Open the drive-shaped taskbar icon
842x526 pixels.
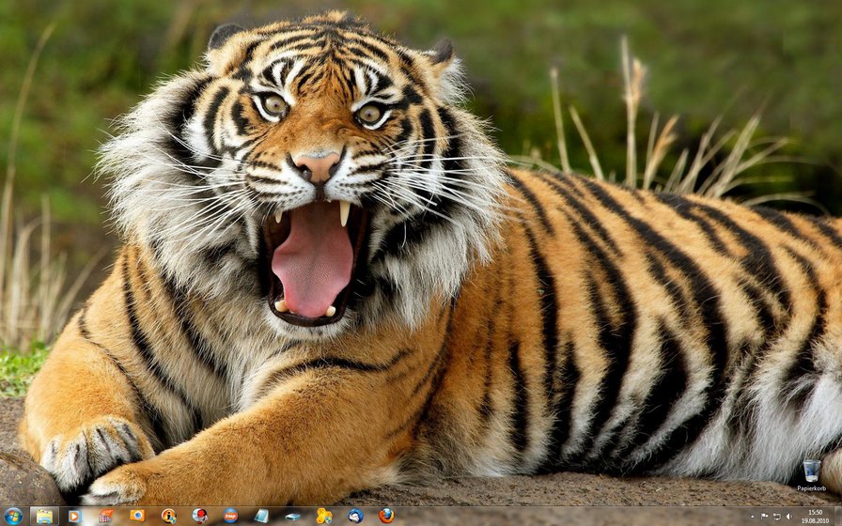(x=292, y=516)
